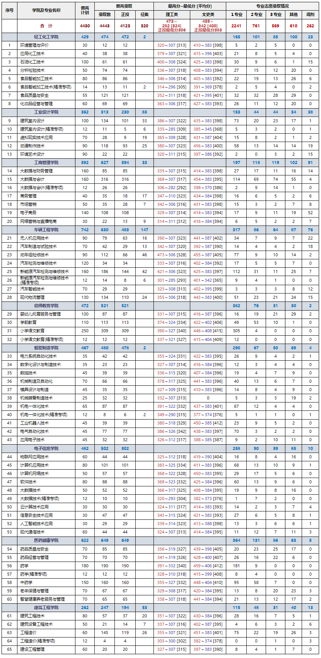
Task: Click the major name 智慧健康养老服务与管理
Action: click(42, 599)
